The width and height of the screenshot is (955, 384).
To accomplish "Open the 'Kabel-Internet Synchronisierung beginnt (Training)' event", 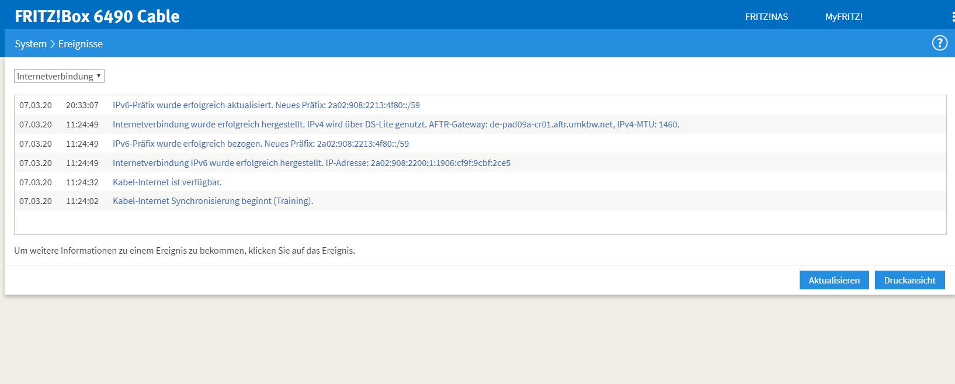I will click(213, 201).
